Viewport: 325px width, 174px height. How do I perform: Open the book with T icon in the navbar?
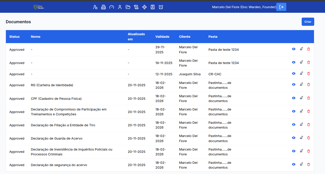click(153, 7)
